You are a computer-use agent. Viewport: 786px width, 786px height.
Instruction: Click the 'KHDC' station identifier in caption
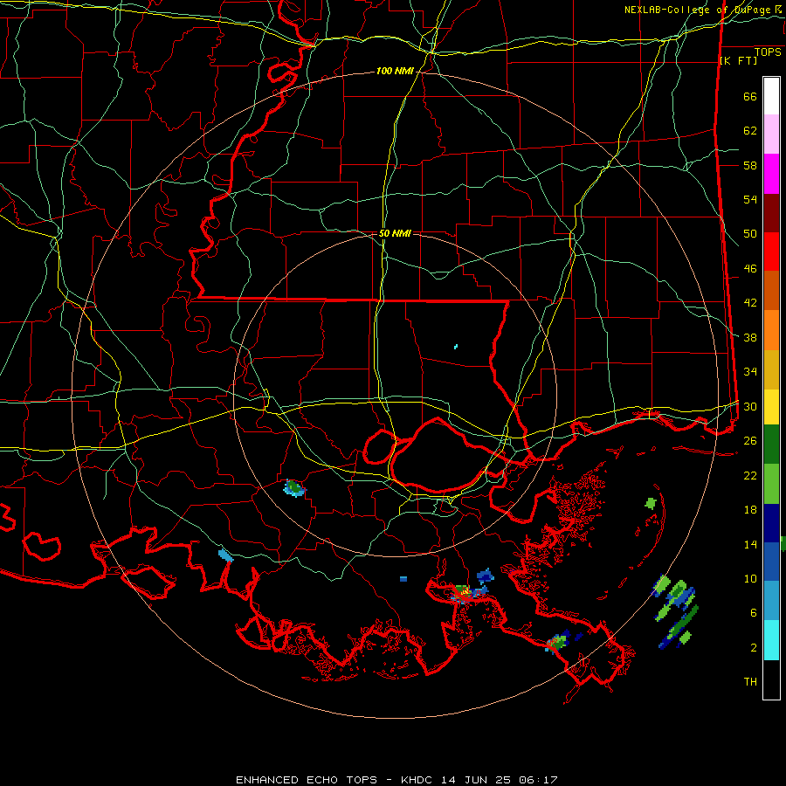418,780
